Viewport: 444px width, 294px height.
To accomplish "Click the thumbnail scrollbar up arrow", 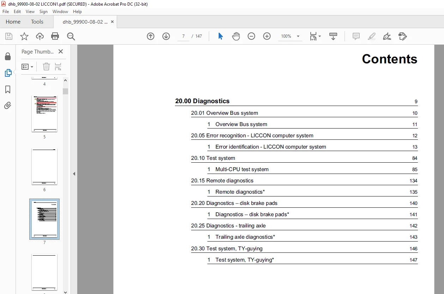I will tap(65, 80).
